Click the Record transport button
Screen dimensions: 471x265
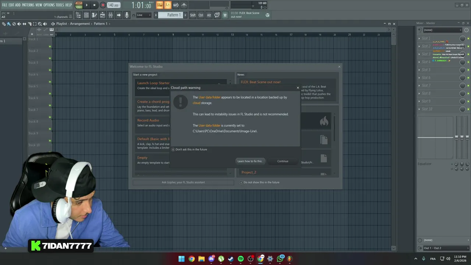click(103, 5)
